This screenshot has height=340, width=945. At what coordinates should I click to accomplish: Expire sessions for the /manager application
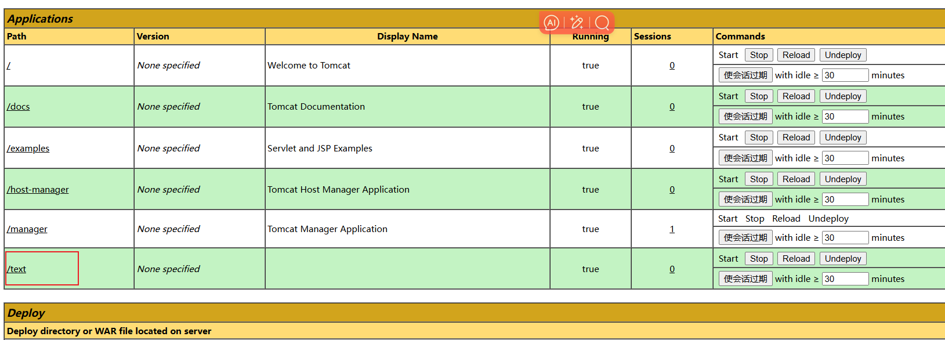tap(745, 238)
